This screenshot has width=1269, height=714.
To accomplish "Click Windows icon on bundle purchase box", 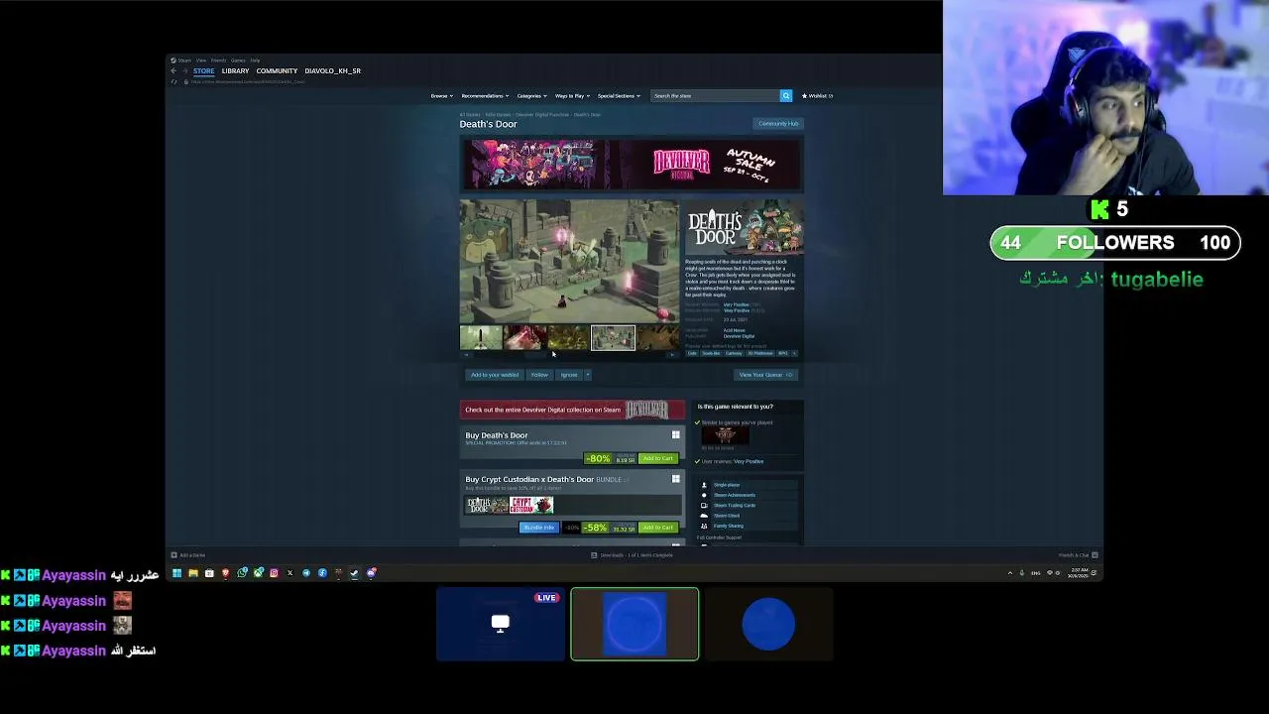I will pyautogui.click(x=676, y=479).
